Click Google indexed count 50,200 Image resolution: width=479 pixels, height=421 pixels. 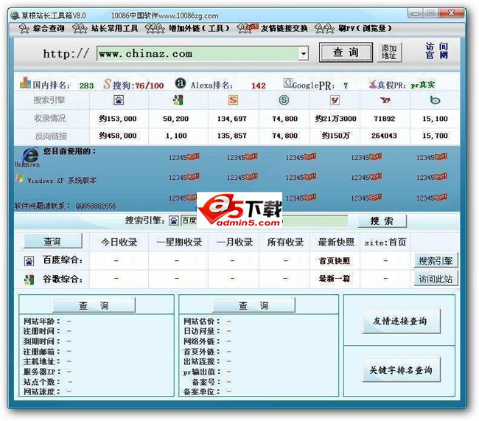[x=175, y=119]
